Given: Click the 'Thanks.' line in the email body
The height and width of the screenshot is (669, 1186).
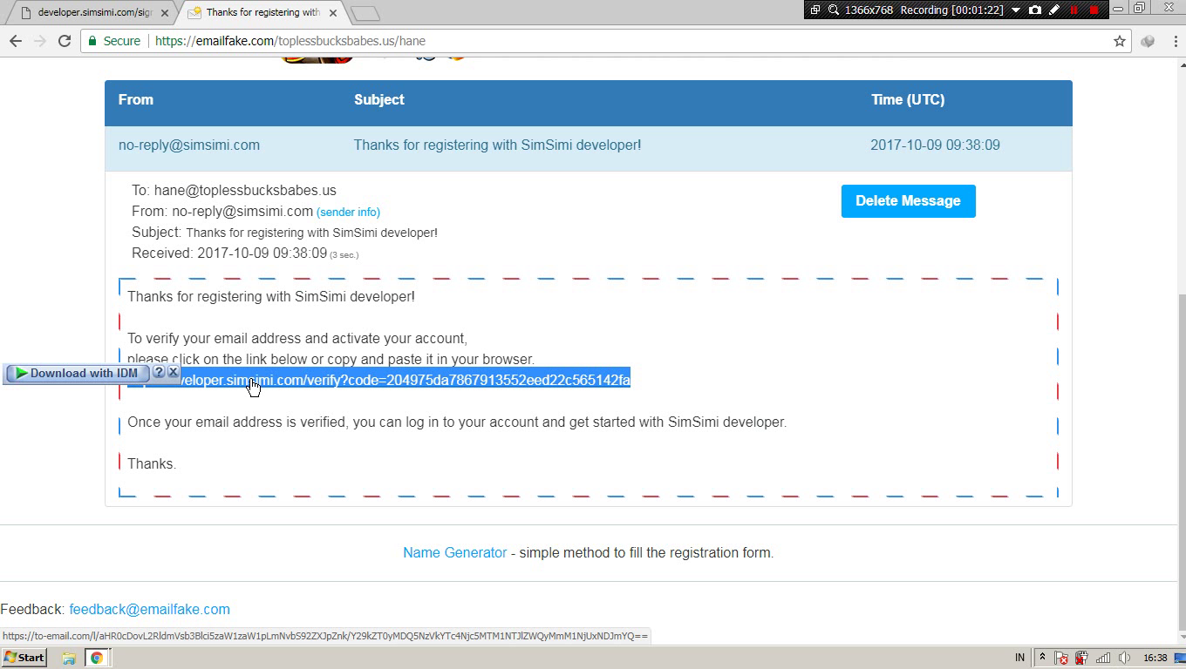Looking at the screenshot, I should coord(152,464).
